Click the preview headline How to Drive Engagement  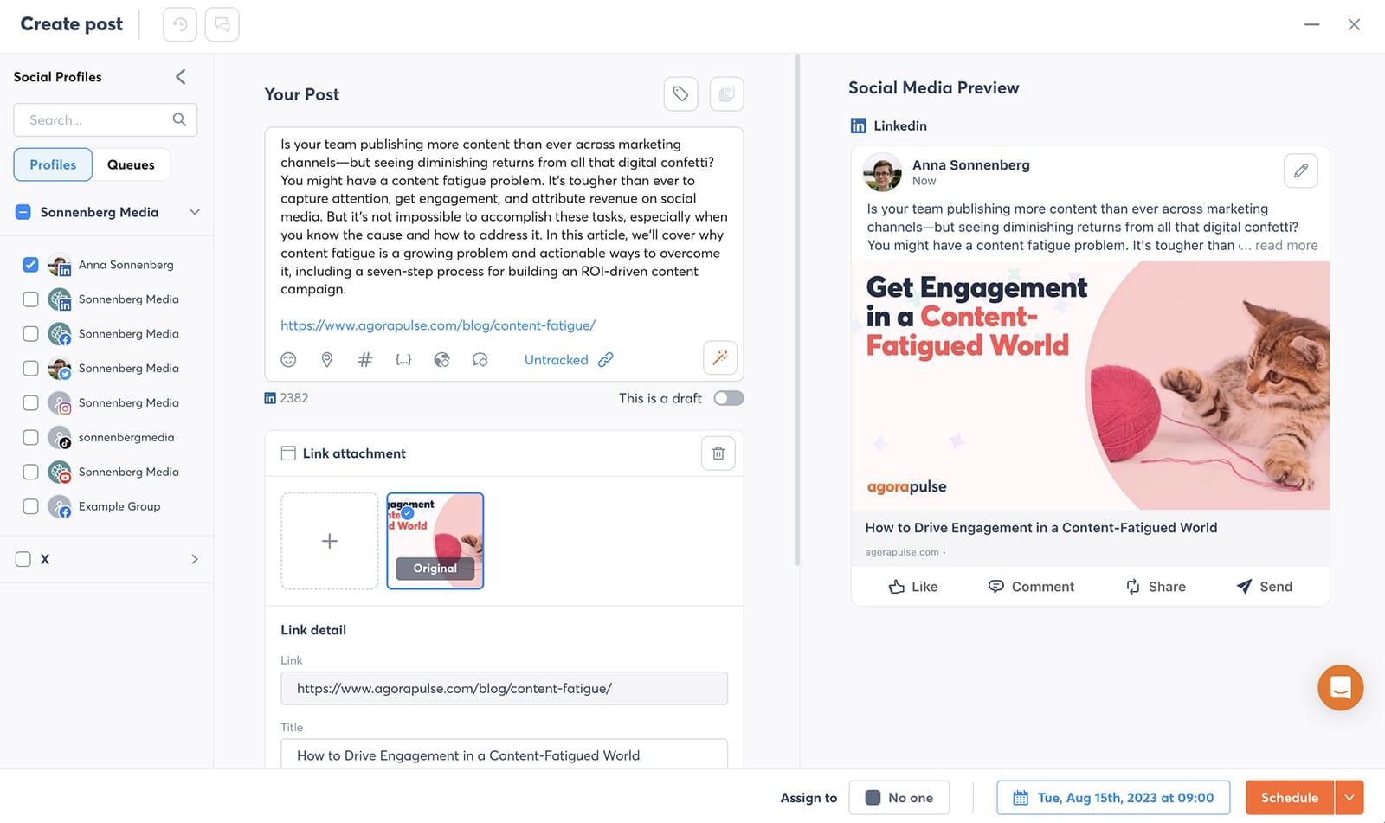[1041, 528]
